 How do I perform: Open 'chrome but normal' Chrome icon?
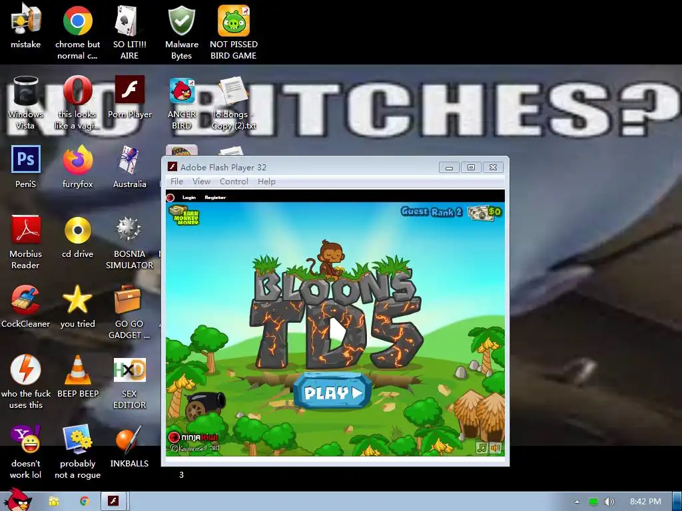77,21
